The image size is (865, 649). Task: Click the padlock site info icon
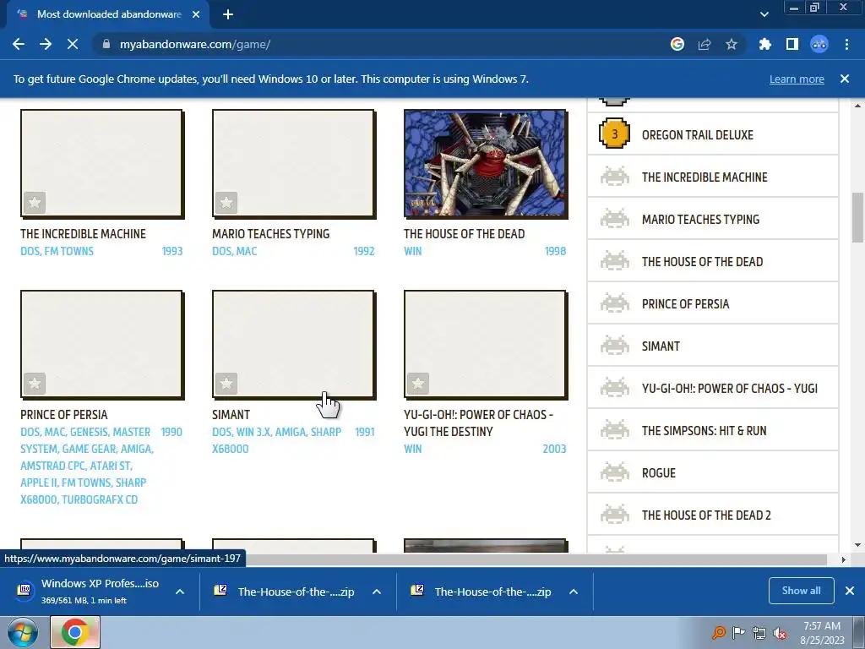click(106, 44)
